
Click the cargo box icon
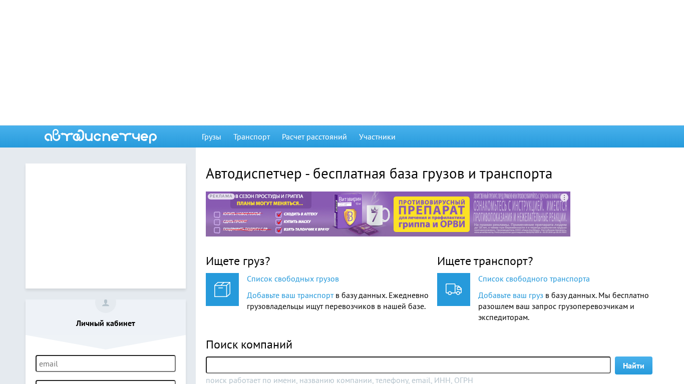tap(222, 289)
